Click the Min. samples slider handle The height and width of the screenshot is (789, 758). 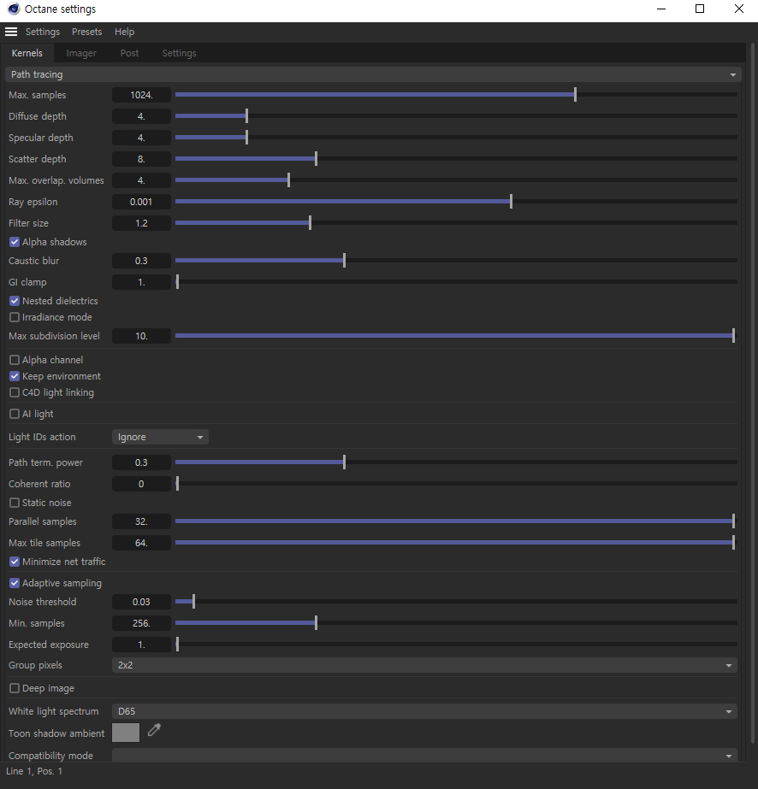click(x=316, y=623)
